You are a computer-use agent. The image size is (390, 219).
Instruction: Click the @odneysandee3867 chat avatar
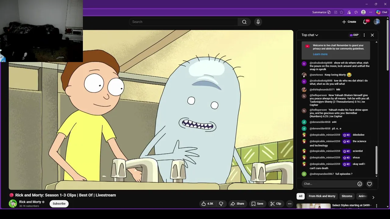[x=304, y=174]
